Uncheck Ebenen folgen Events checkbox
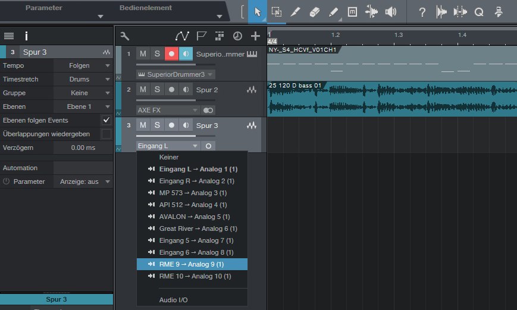 click(x=106, y=120)
